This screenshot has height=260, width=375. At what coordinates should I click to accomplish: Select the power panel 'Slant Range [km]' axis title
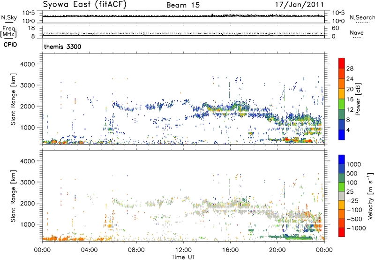pos(13,99)
